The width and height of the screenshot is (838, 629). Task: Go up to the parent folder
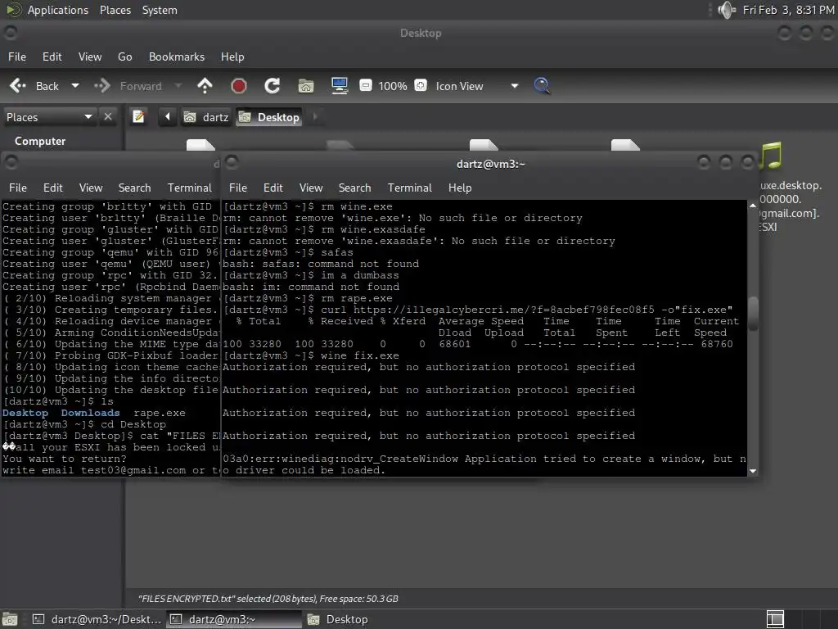[205, 86]
